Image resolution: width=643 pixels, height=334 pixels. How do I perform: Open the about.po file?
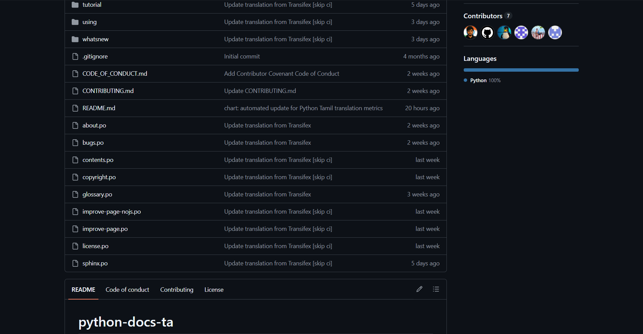coord(94,125)
